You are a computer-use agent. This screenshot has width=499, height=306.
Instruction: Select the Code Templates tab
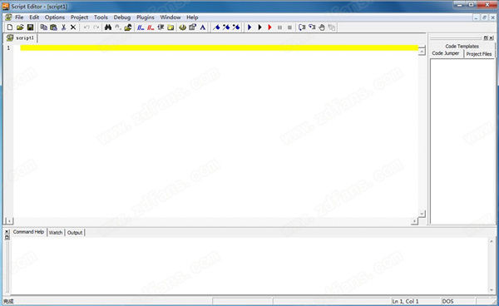(x=462, y=46)
